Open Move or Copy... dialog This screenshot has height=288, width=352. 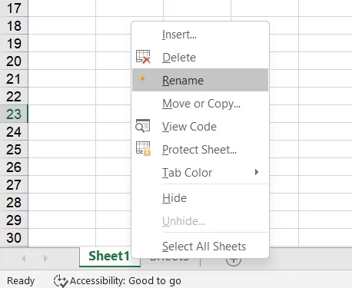pyautogui.click(x=200, y=104)
